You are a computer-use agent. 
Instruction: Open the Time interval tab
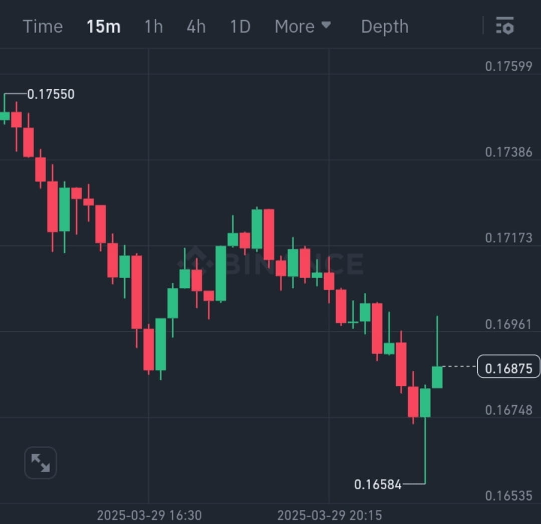[43, 27]
